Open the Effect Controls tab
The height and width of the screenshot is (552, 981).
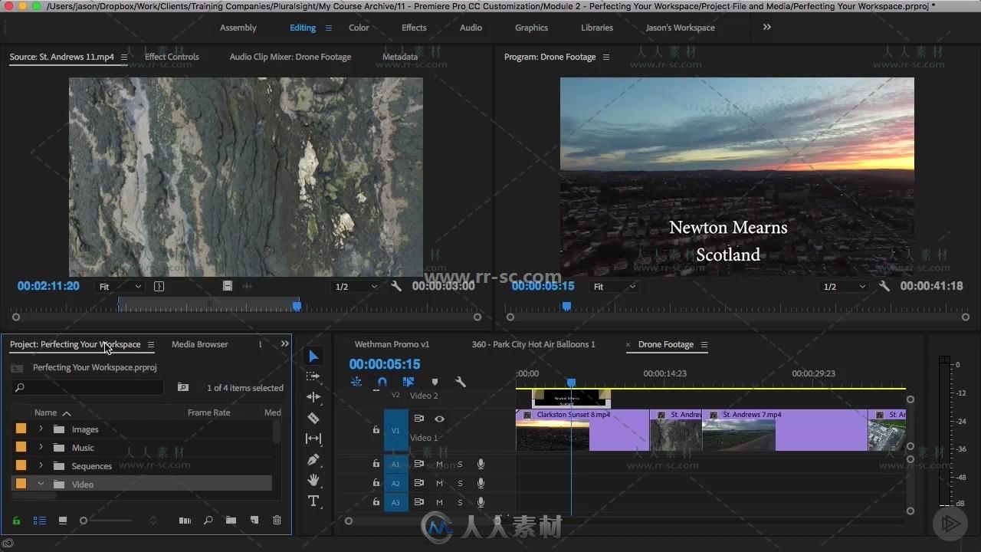pos(172,57)
